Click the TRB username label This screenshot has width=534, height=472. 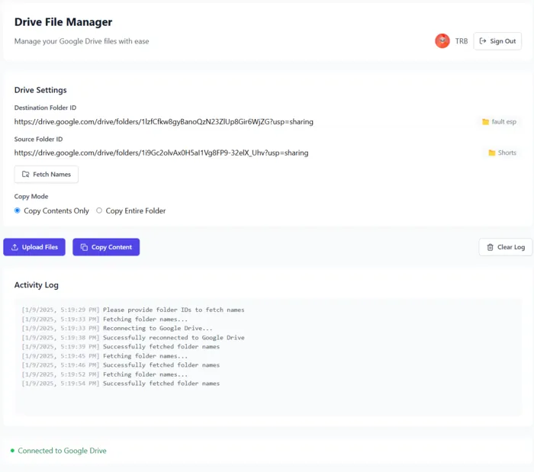[461, 41]
